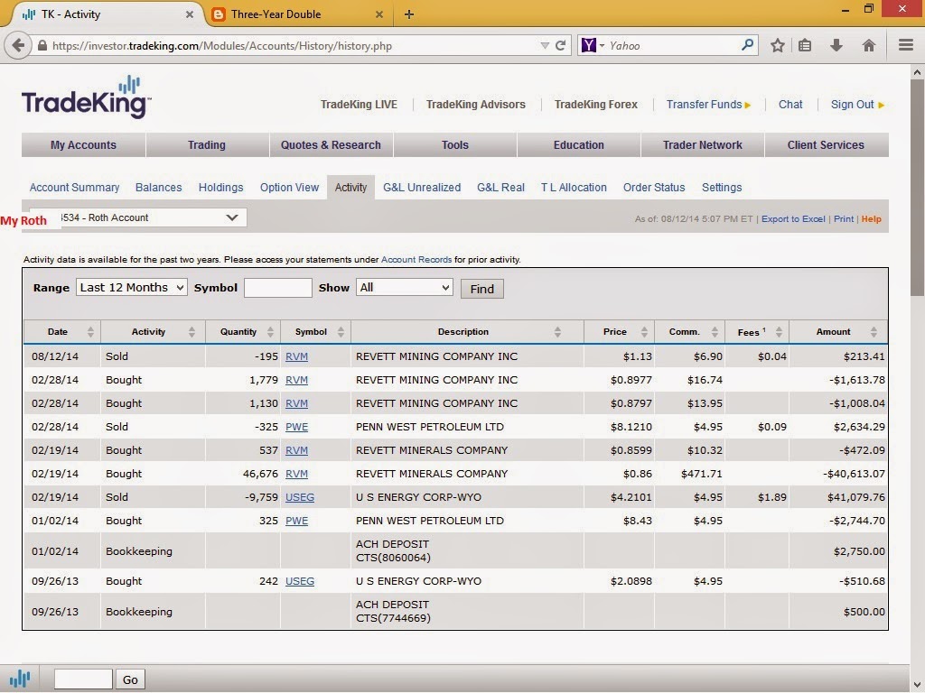Close the Three-Year Double tab
Image resolution: width=925 pixels, height=693 pixels.
point(379,14)
